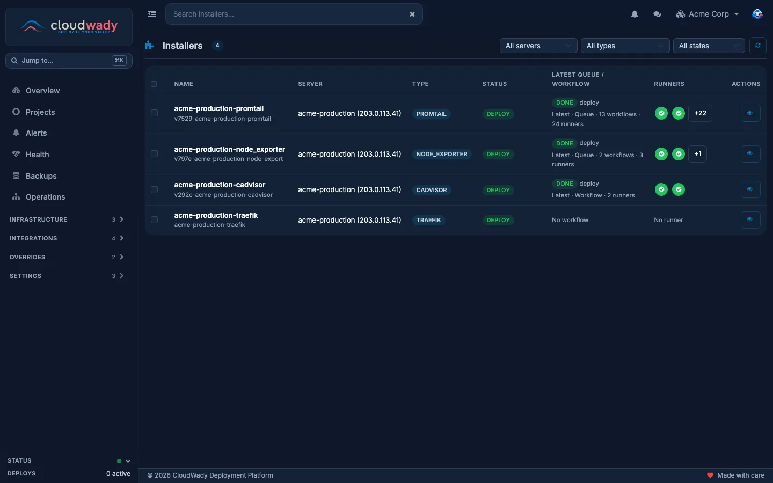
Task: Check the acme-production-node_exporter row checkbox
Action: click(154, 154)
